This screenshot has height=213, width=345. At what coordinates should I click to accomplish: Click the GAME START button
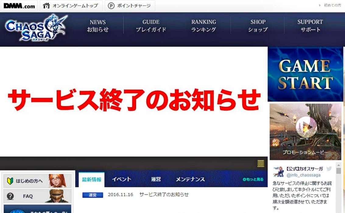(x=305, y=74)
